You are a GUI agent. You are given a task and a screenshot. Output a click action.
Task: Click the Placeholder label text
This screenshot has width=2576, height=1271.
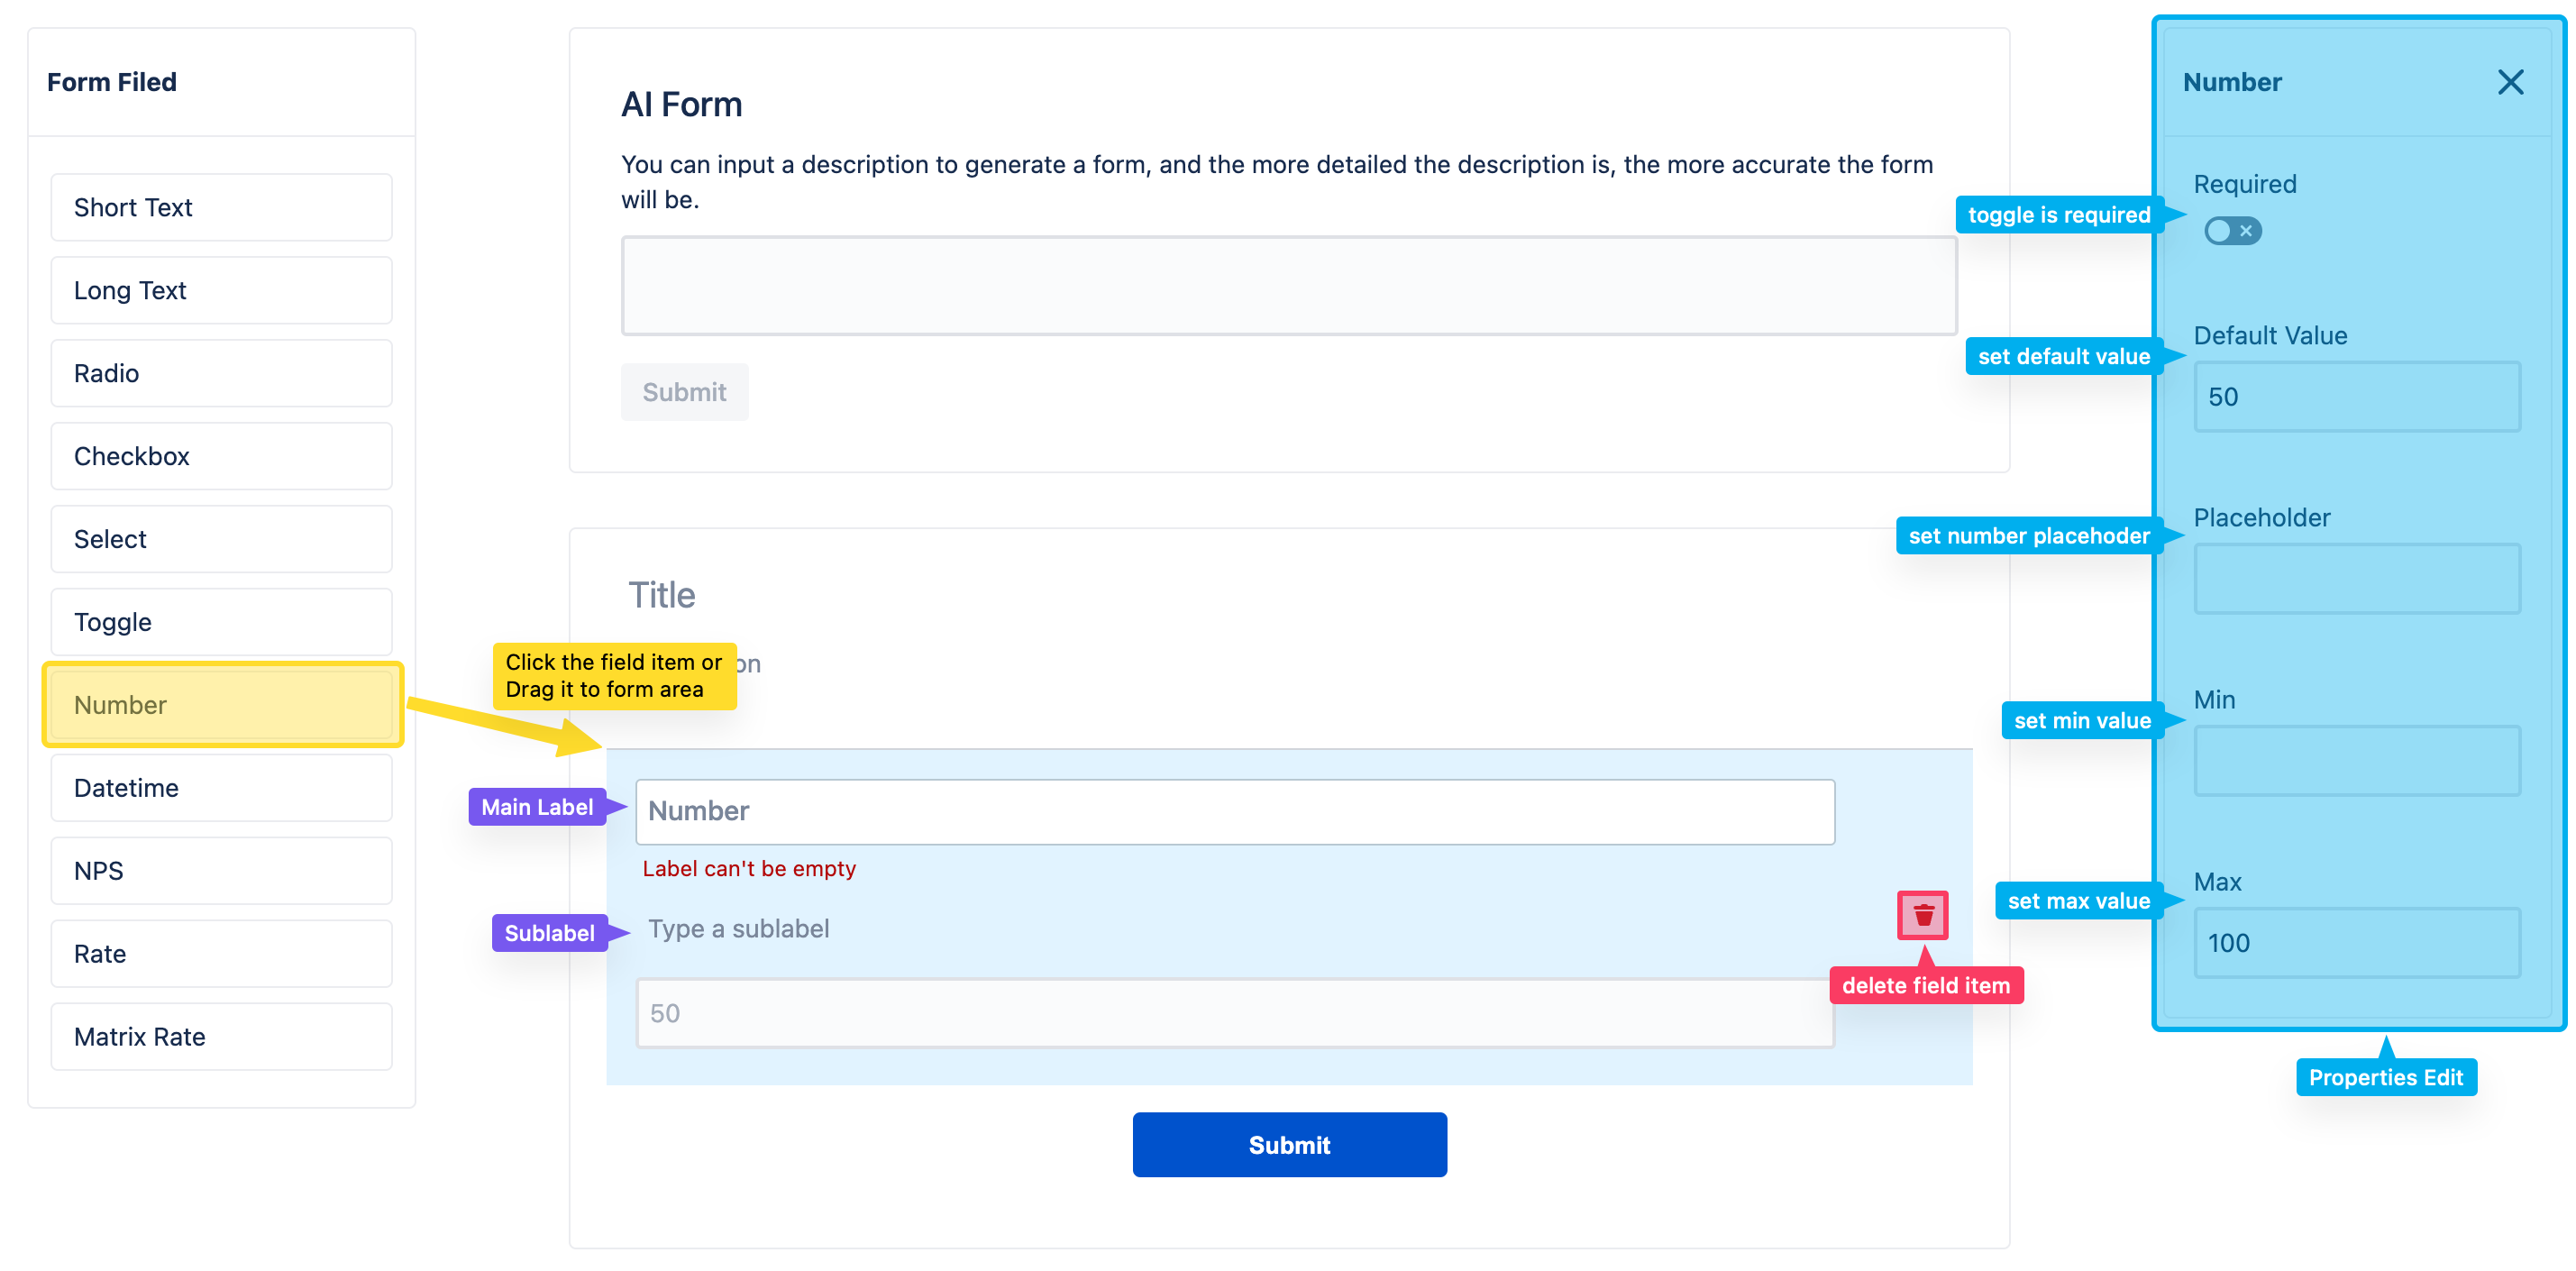(2262, 518)
